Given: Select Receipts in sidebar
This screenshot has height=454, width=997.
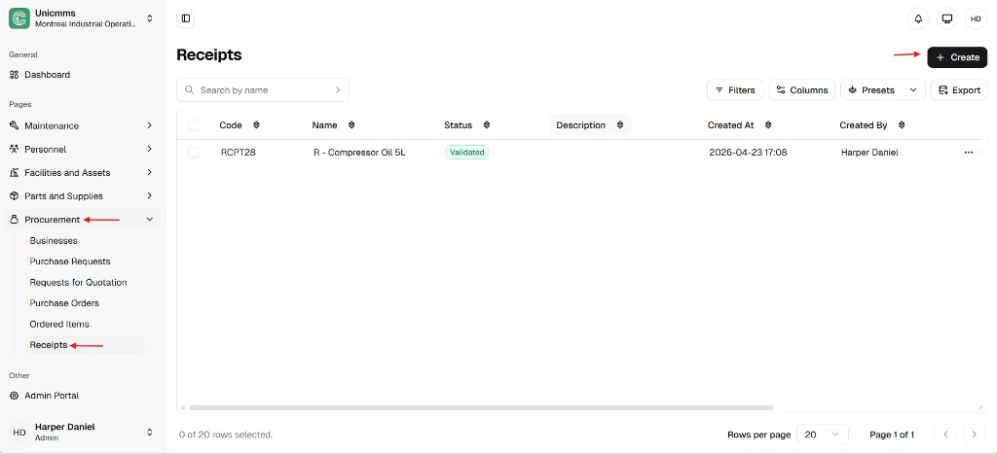Looking at the screenshot, I should pyautogui.click(x=49, y=345).
